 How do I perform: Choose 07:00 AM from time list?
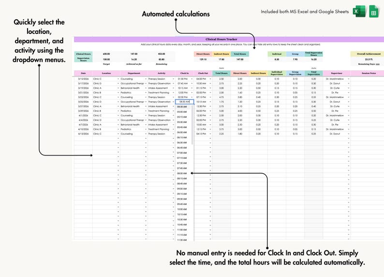(182, 153)
